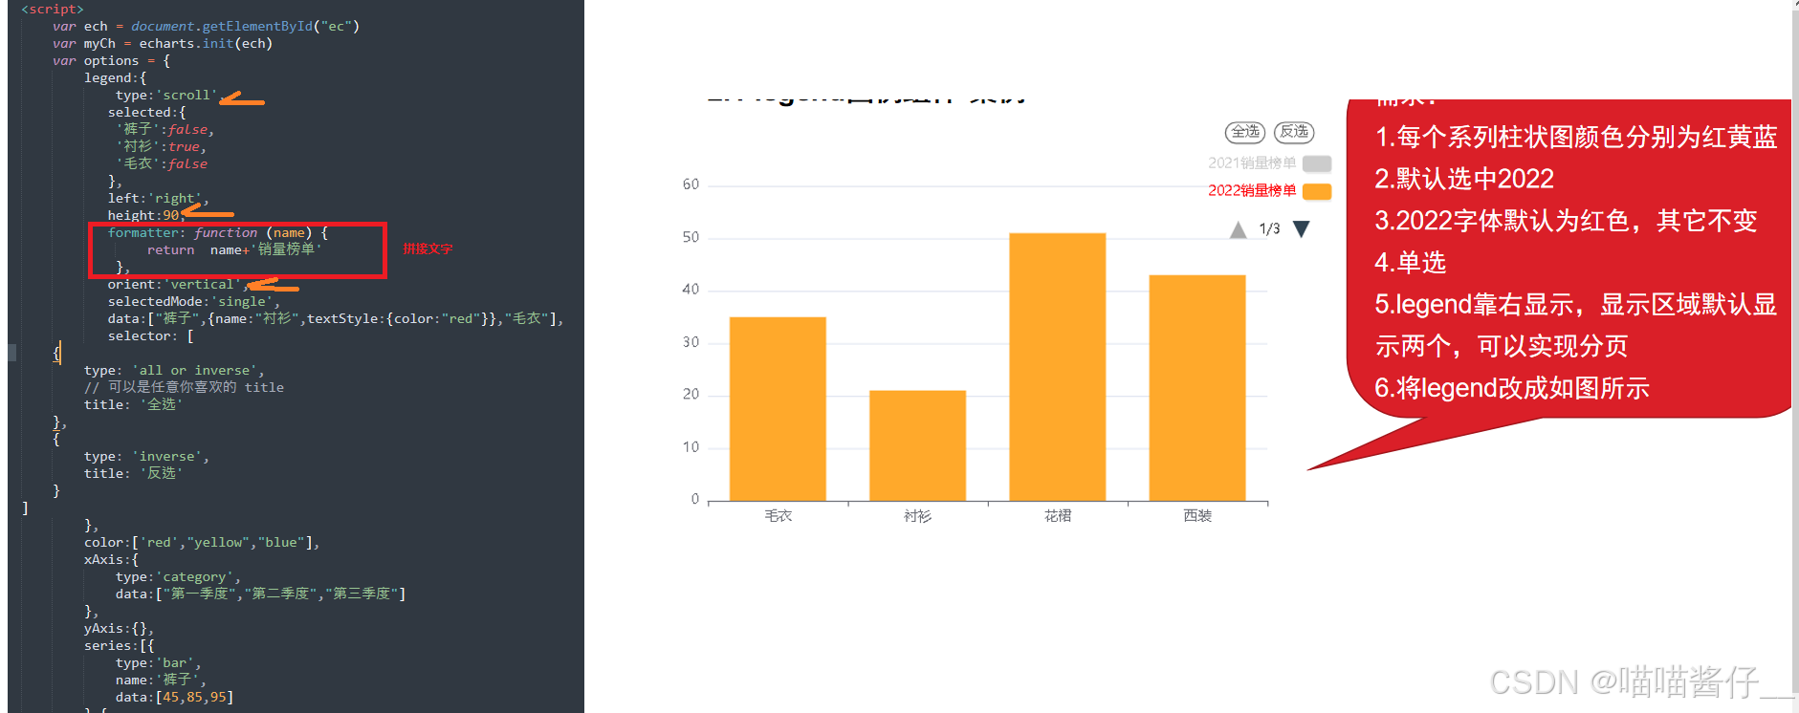
Task: Click the code line type: 'inverse'
Action: (146, 457)
